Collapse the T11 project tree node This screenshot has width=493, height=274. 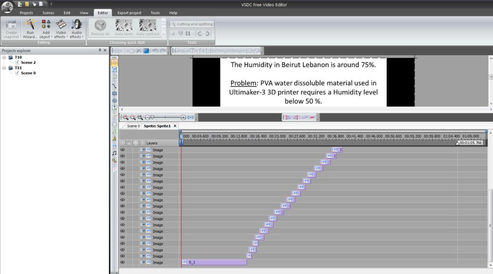(x=4, y=68)
